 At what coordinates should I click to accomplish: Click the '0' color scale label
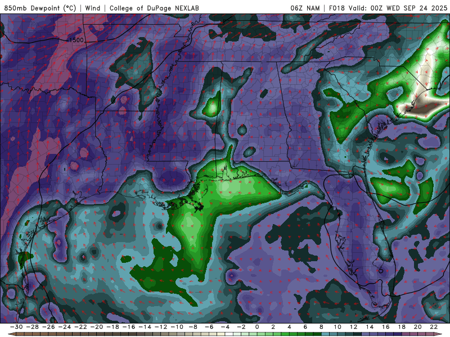tap(257, 327)
